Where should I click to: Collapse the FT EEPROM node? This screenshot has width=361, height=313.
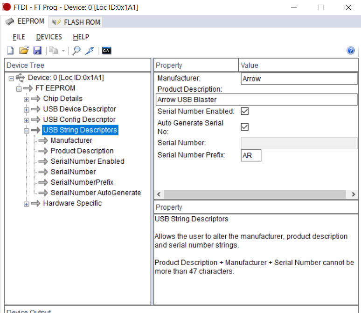19,89
